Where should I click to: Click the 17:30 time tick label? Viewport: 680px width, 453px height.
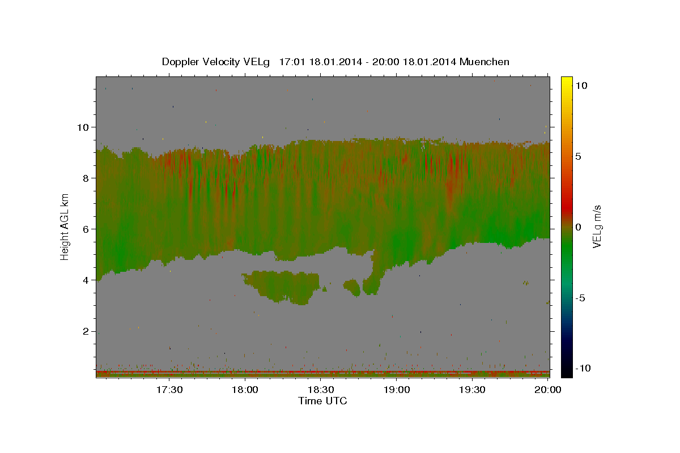[x=169, y=390]
